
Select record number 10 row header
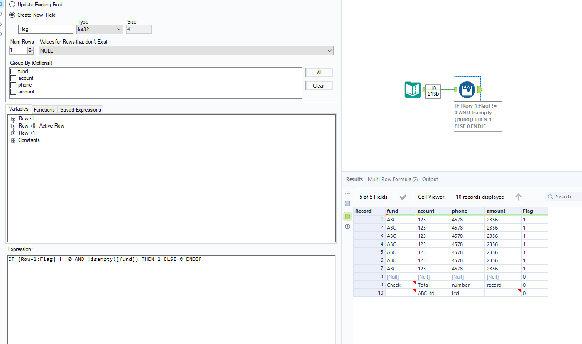point(369,293)
